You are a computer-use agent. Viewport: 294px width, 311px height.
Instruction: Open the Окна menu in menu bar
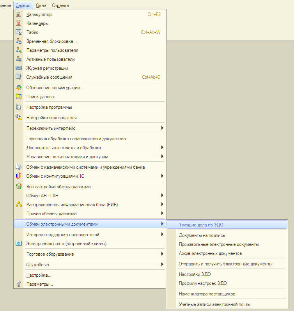(41, 5)
